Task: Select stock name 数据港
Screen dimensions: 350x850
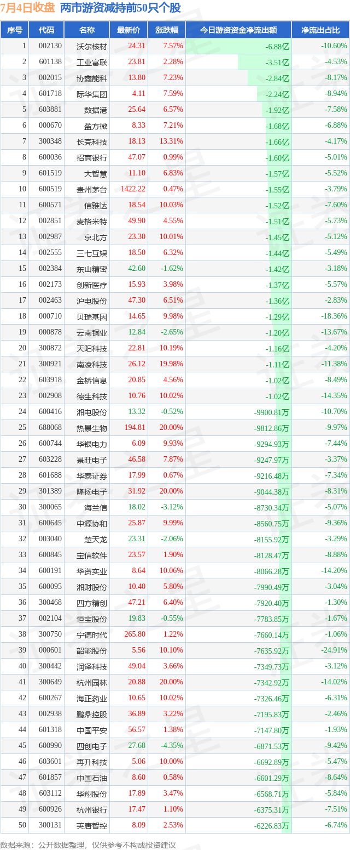Action: 96,110
